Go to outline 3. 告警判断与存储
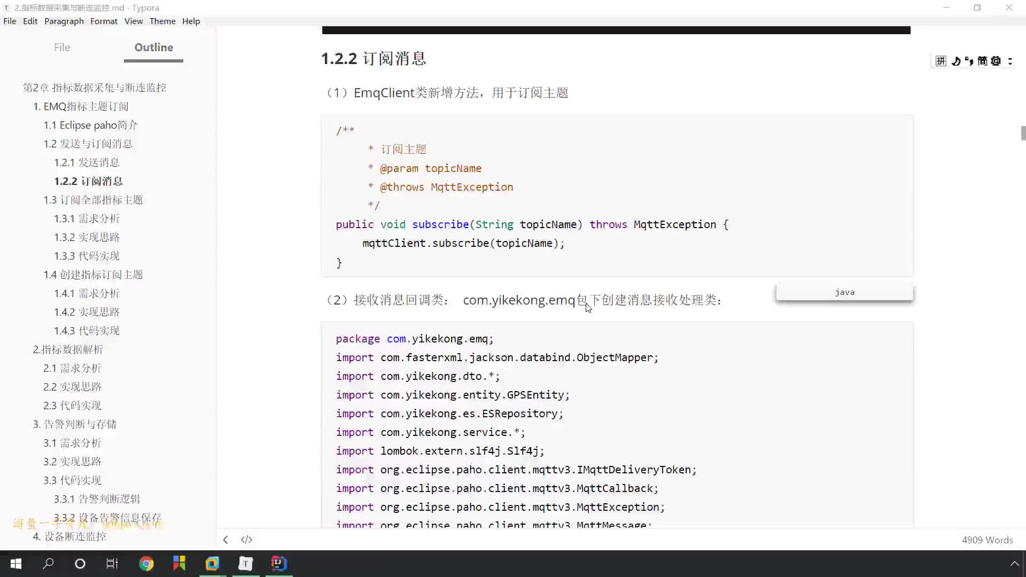The height and width of the screenshot is (577, 1026). (x=74, y=424)
